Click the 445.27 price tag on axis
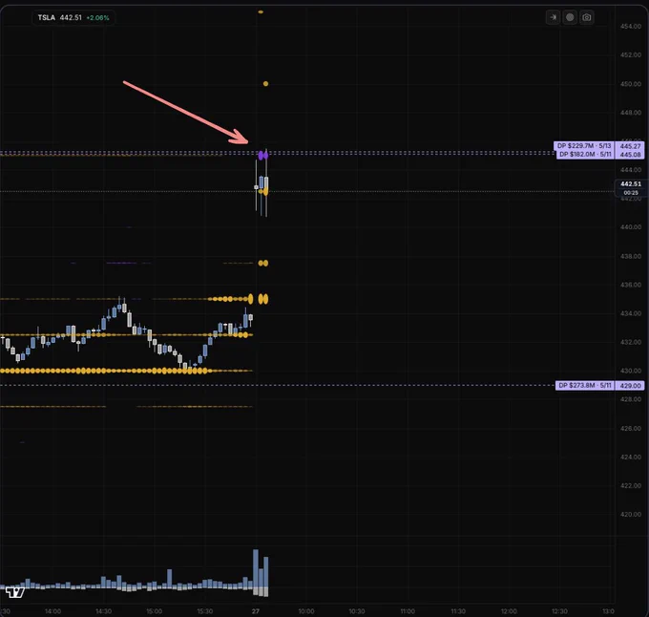This screenshot has width=649, height=617. click(630, 146)
